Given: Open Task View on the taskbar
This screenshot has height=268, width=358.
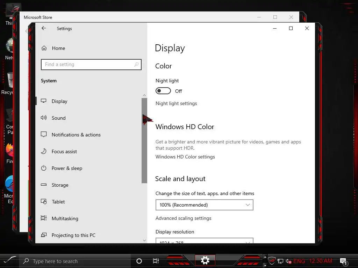Looking at the screenshot, I should (156, 261).
